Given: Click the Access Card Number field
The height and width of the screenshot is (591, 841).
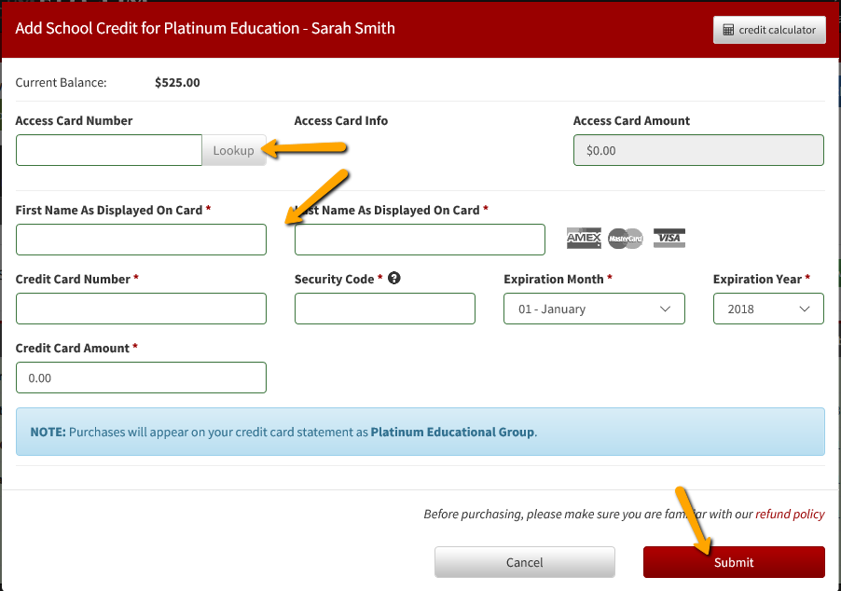Looking at the screenshot, I should [108, 149].
